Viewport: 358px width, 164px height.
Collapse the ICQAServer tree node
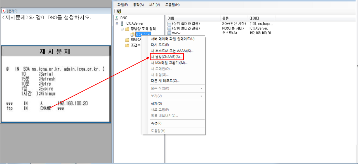(117, 23)
